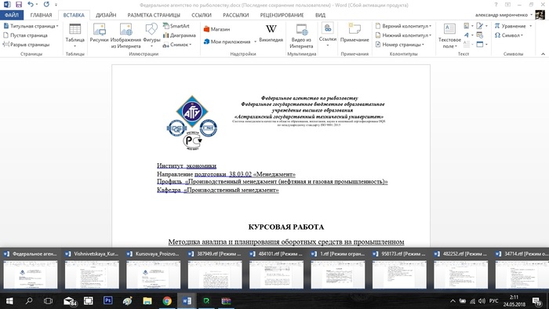Viewport: 549px width, 309px height.
Task: Open the ФАЙЛ tab
Action: tap(12, 15)
